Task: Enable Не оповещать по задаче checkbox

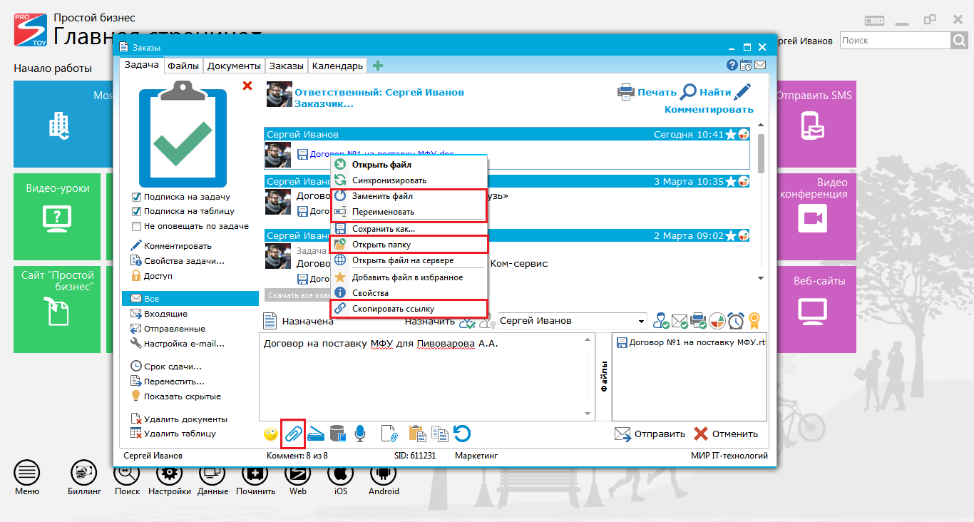Action: [136, 226]
